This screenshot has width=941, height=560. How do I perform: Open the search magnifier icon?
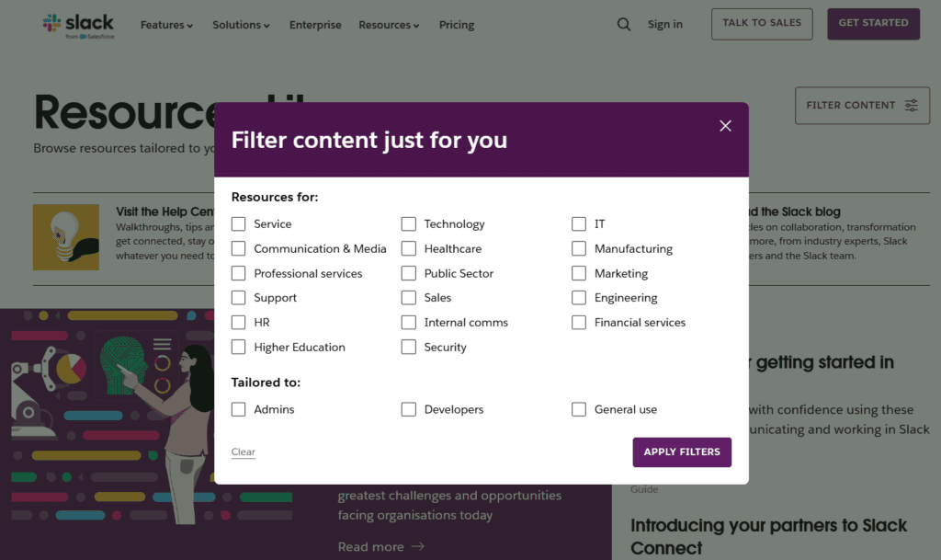pyautogui.click(x=624, y=25)
